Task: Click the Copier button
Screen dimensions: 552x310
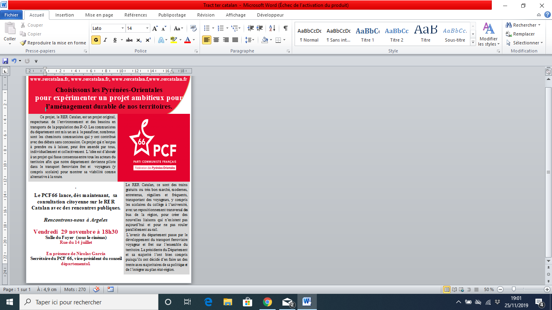Action: tap(31, 34)
